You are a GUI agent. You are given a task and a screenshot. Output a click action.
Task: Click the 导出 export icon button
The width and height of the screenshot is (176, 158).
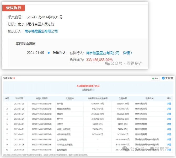click(x=156, y=78)
